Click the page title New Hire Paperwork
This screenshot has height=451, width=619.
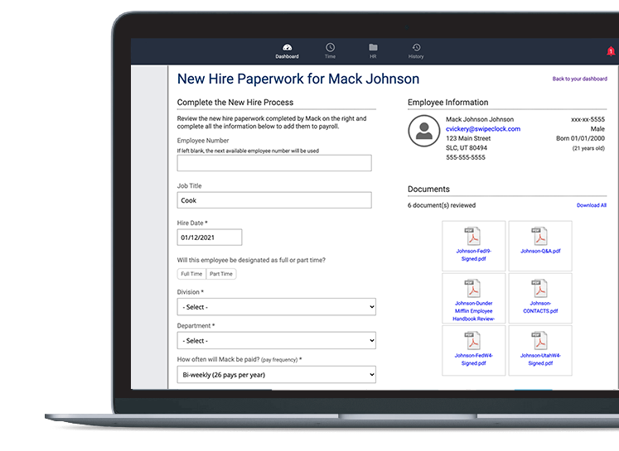[298, 79]
